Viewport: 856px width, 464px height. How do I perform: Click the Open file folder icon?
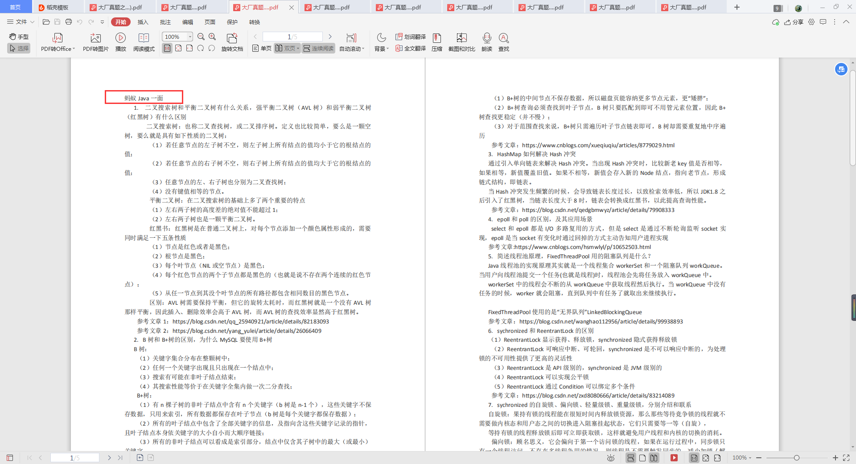[46, 22]
